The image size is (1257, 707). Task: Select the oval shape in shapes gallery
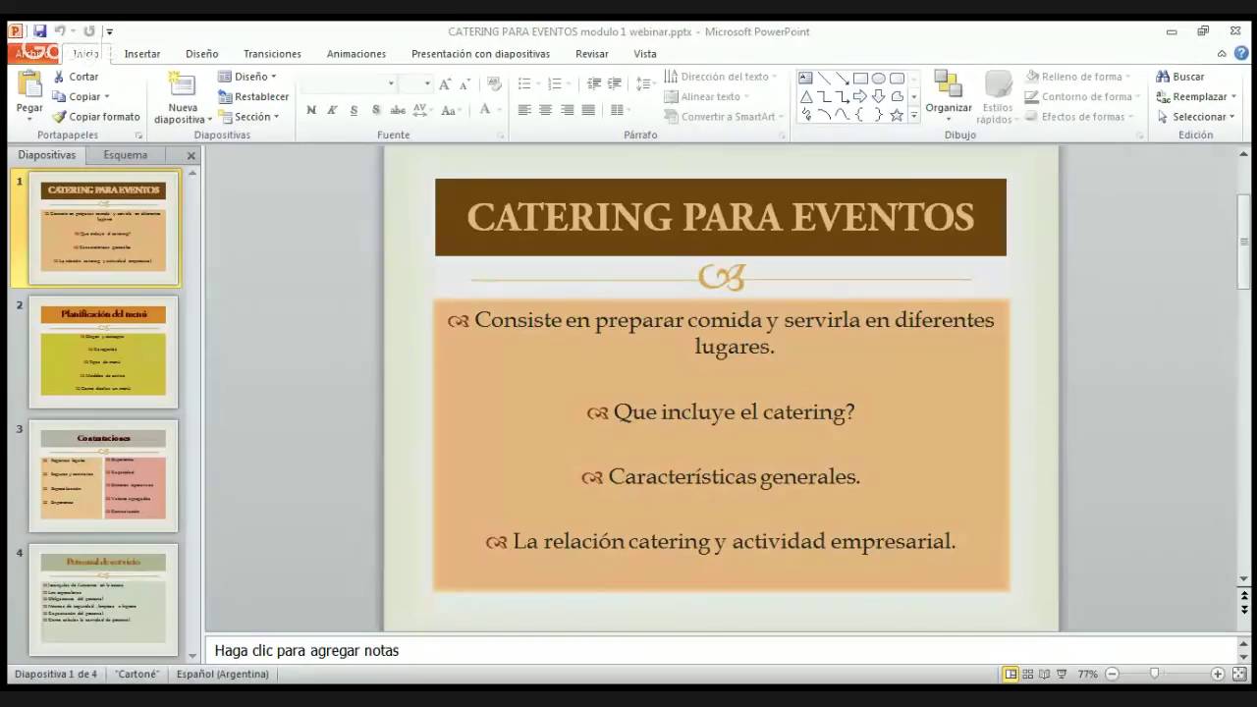click(x=879, y=79)
